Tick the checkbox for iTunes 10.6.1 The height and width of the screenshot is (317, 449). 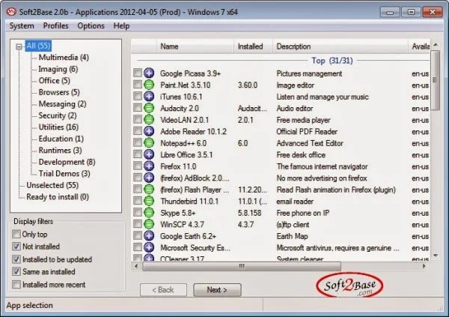click(x=138, y=96)
